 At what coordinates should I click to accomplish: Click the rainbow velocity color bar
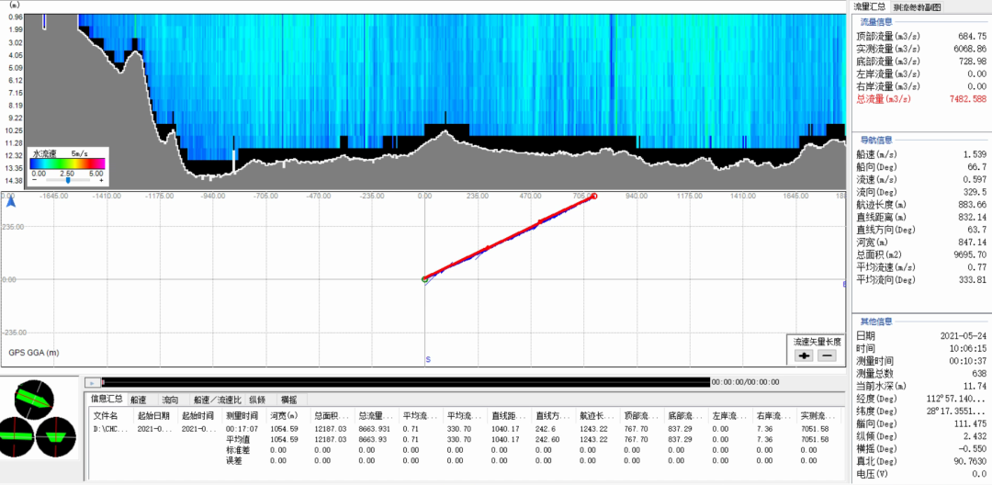pyautogui.click(x=68, y=164)
